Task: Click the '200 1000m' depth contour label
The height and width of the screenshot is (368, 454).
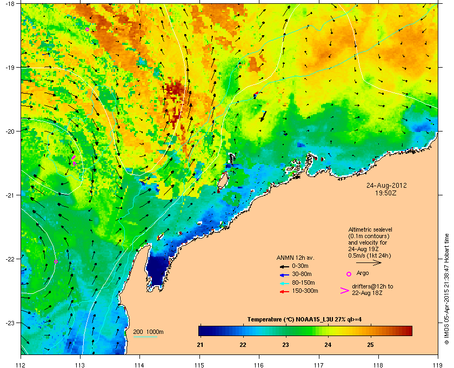Action: click(148, 332)
